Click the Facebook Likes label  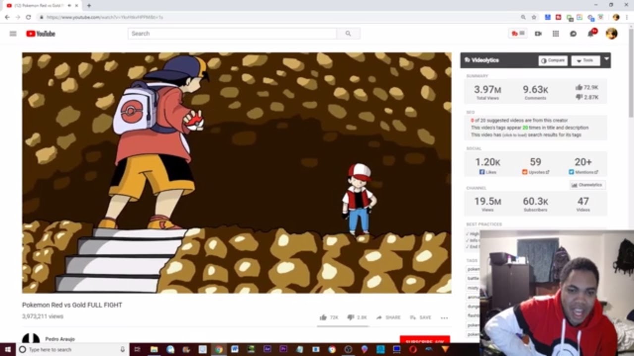488,172
